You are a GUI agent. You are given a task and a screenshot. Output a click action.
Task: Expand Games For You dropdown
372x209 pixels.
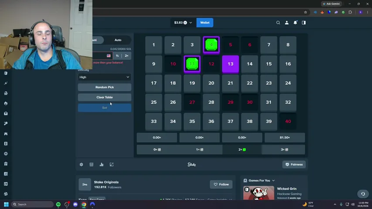(273, 181)
